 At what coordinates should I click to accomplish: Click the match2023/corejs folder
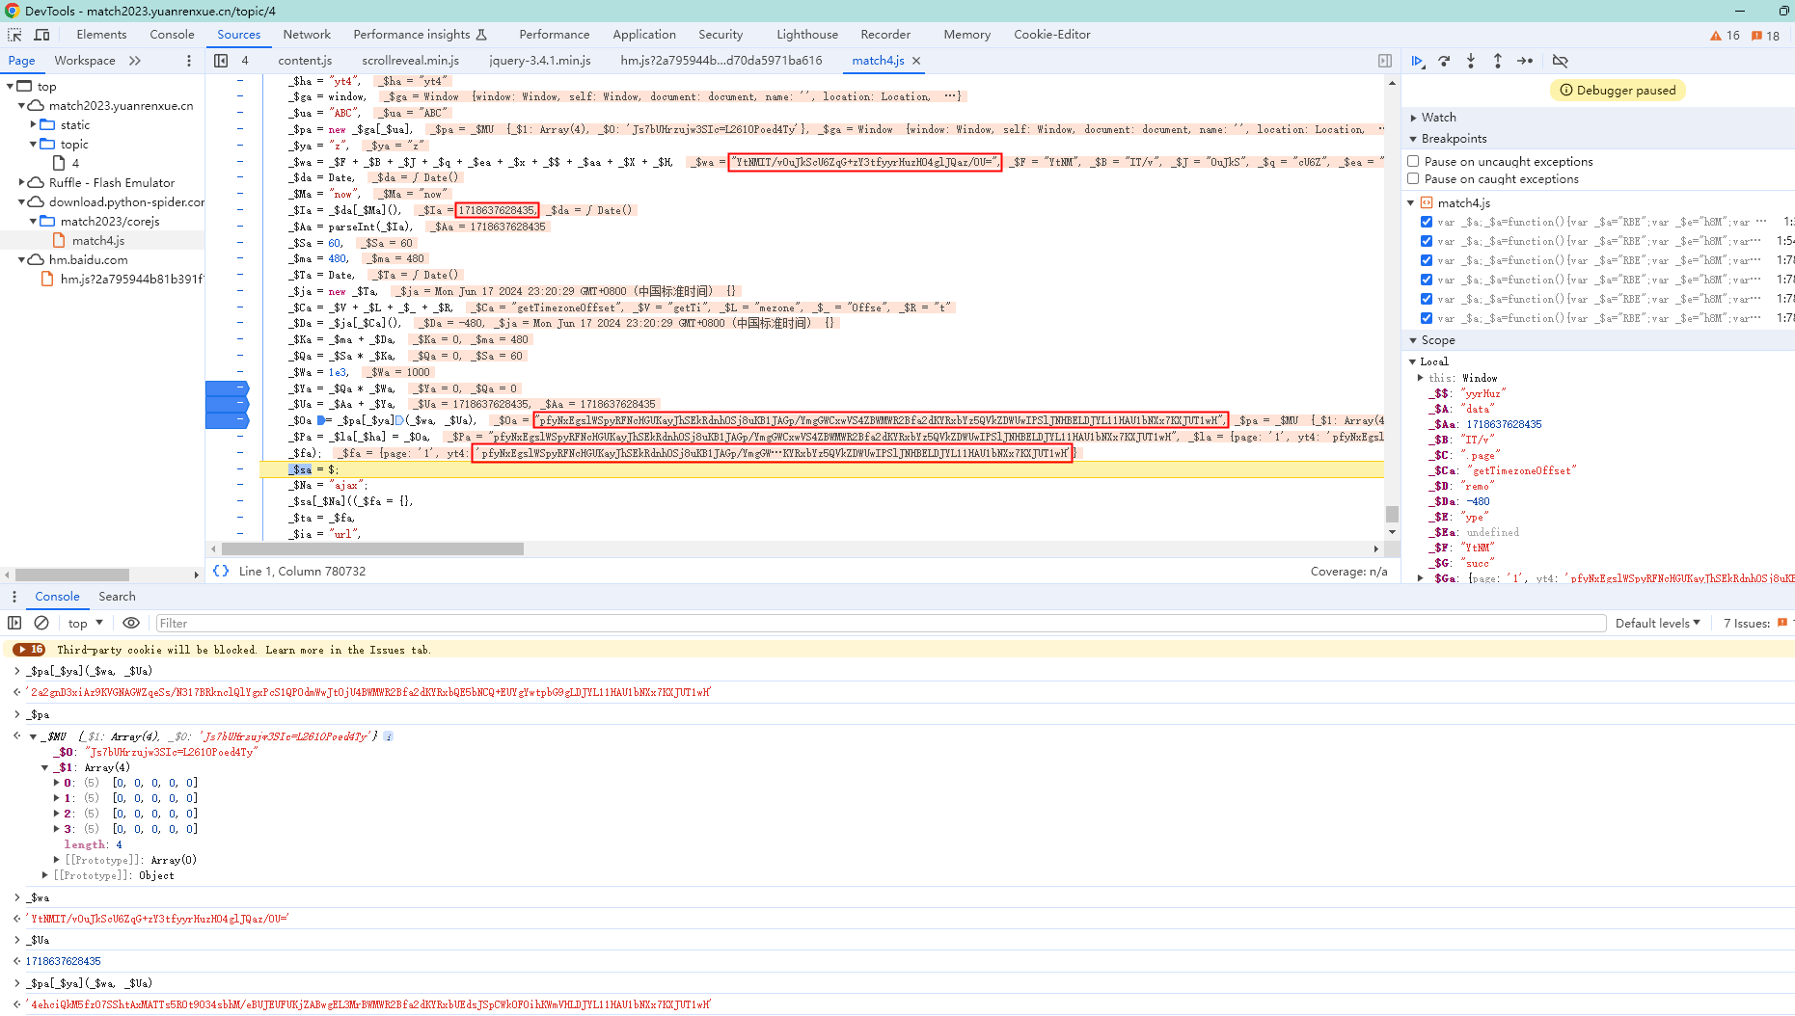pos(110,222)
